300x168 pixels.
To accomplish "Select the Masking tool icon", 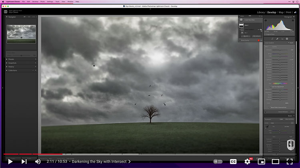I will (x=287, y=39).
